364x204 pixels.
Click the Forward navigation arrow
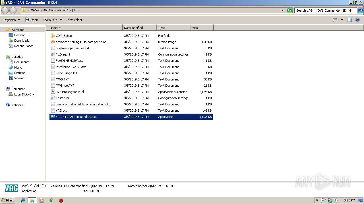point(13,10)
